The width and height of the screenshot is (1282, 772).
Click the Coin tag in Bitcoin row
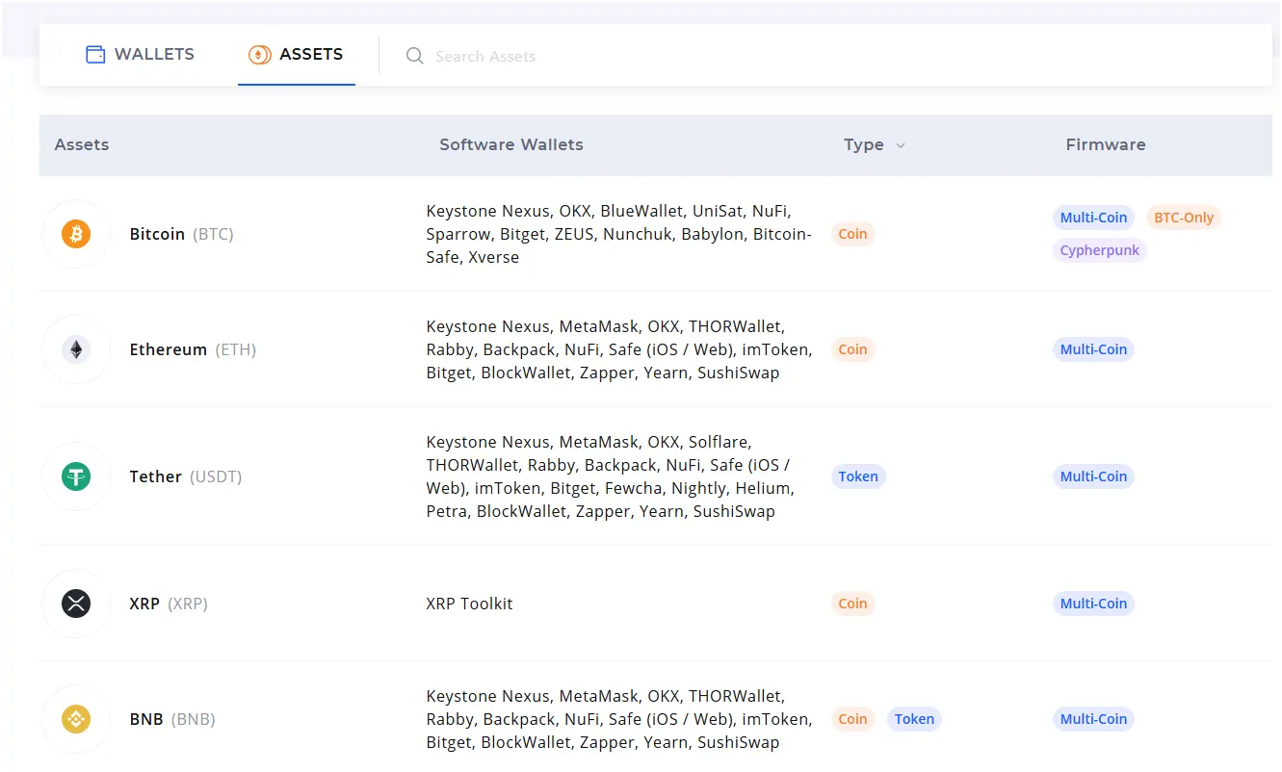click(852, 234)
